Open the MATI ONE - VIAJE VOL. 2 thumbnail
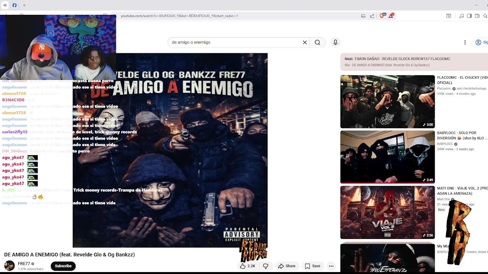Viewport: 488px width, 274px height. click(x=387, y=212)
